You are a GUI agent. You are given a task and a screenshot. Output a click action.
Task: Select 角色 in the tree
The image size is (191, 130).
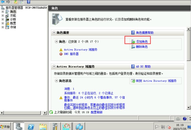point(13,12)
